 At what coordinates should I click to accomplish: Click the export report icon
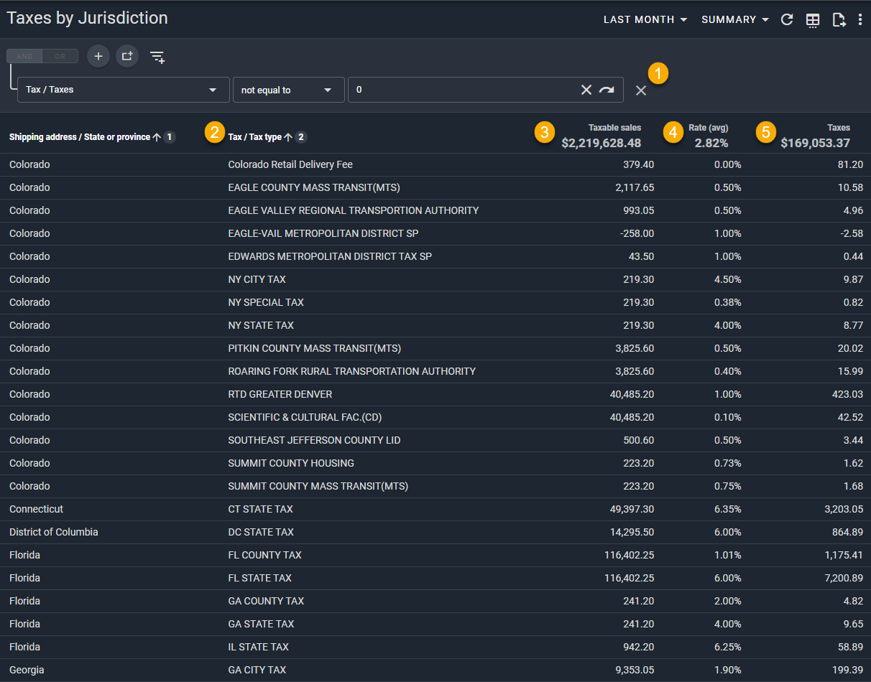click(839, 19)
